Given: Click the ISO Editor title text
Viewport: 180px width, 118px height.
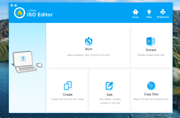Looking at the screenshot, I should click(x=40, y=15).
